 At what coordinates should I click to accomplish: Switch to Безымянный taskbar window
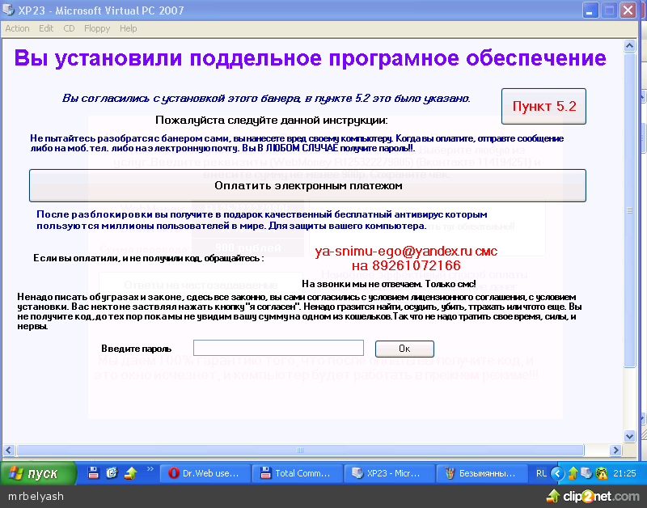coord(482,473)
